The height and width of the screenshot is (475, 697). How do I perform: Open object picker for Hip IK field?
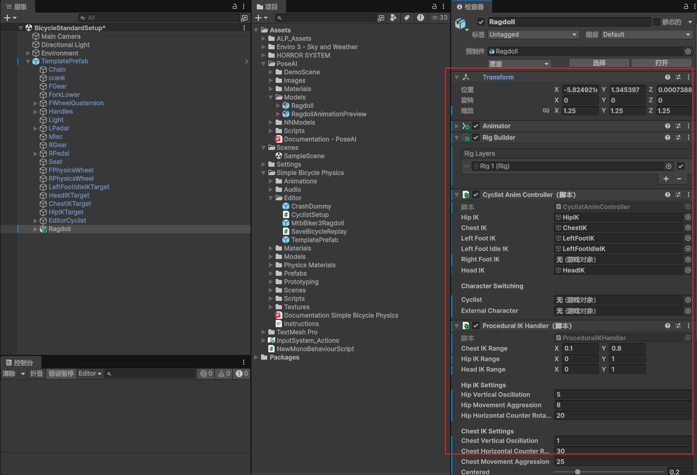pos(688,217)
